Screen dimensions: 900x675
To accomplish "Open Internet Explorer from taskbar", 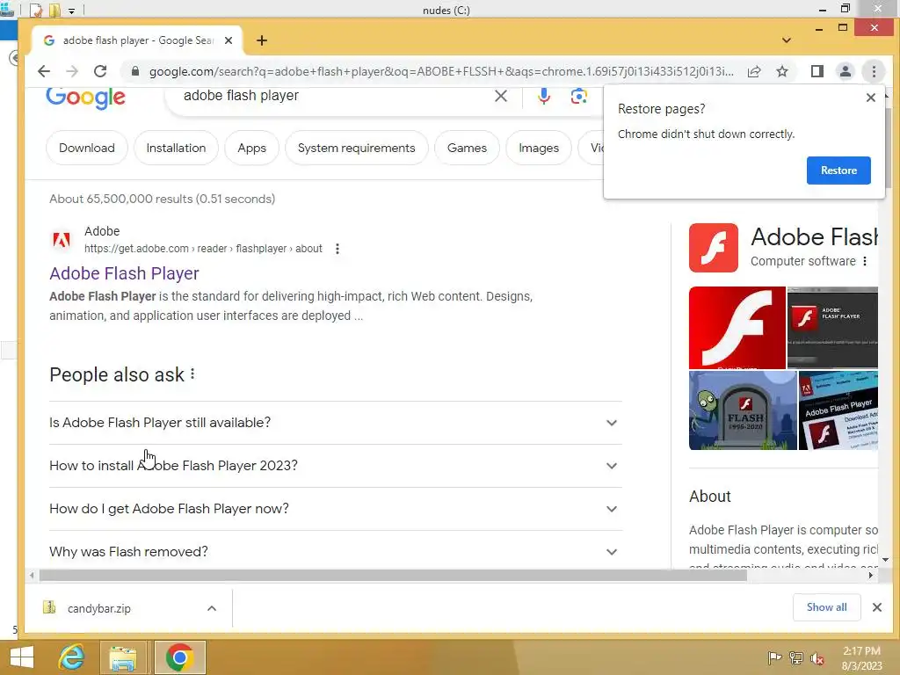I will pos(72,657).
